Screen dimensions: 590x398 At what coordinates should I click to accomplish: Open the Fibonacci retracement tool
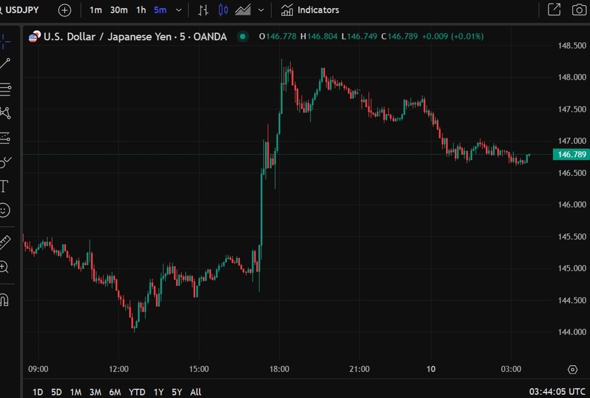(5, 90)
